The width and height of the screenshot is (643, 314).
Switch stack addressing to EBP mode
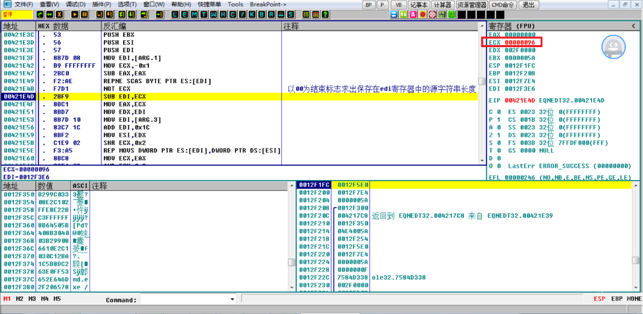pos(616,299)
